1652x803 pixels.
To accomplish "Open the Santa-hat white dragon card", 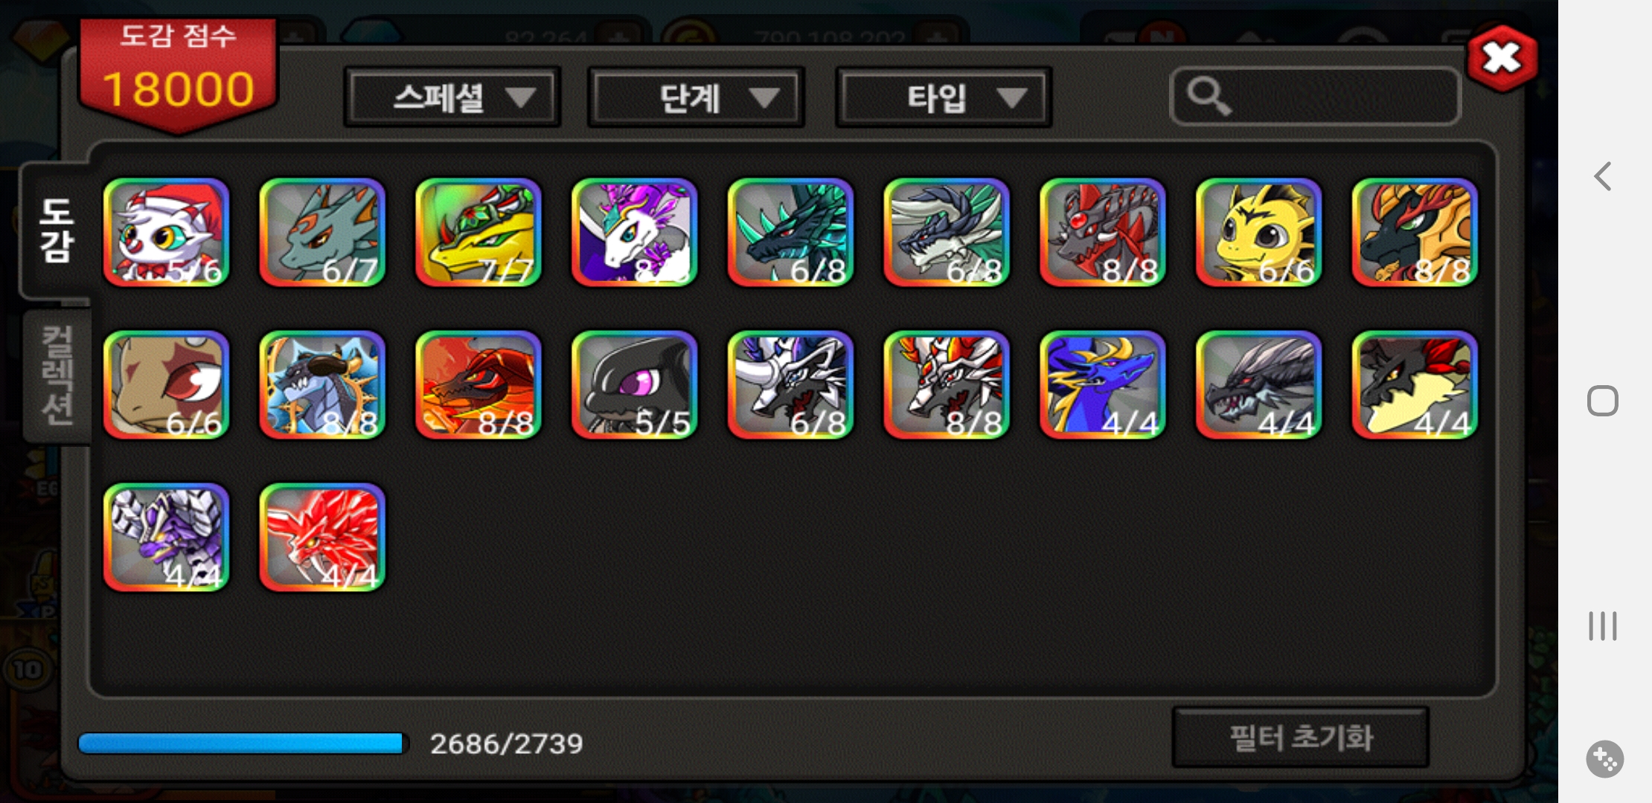I will coord(166,232).
